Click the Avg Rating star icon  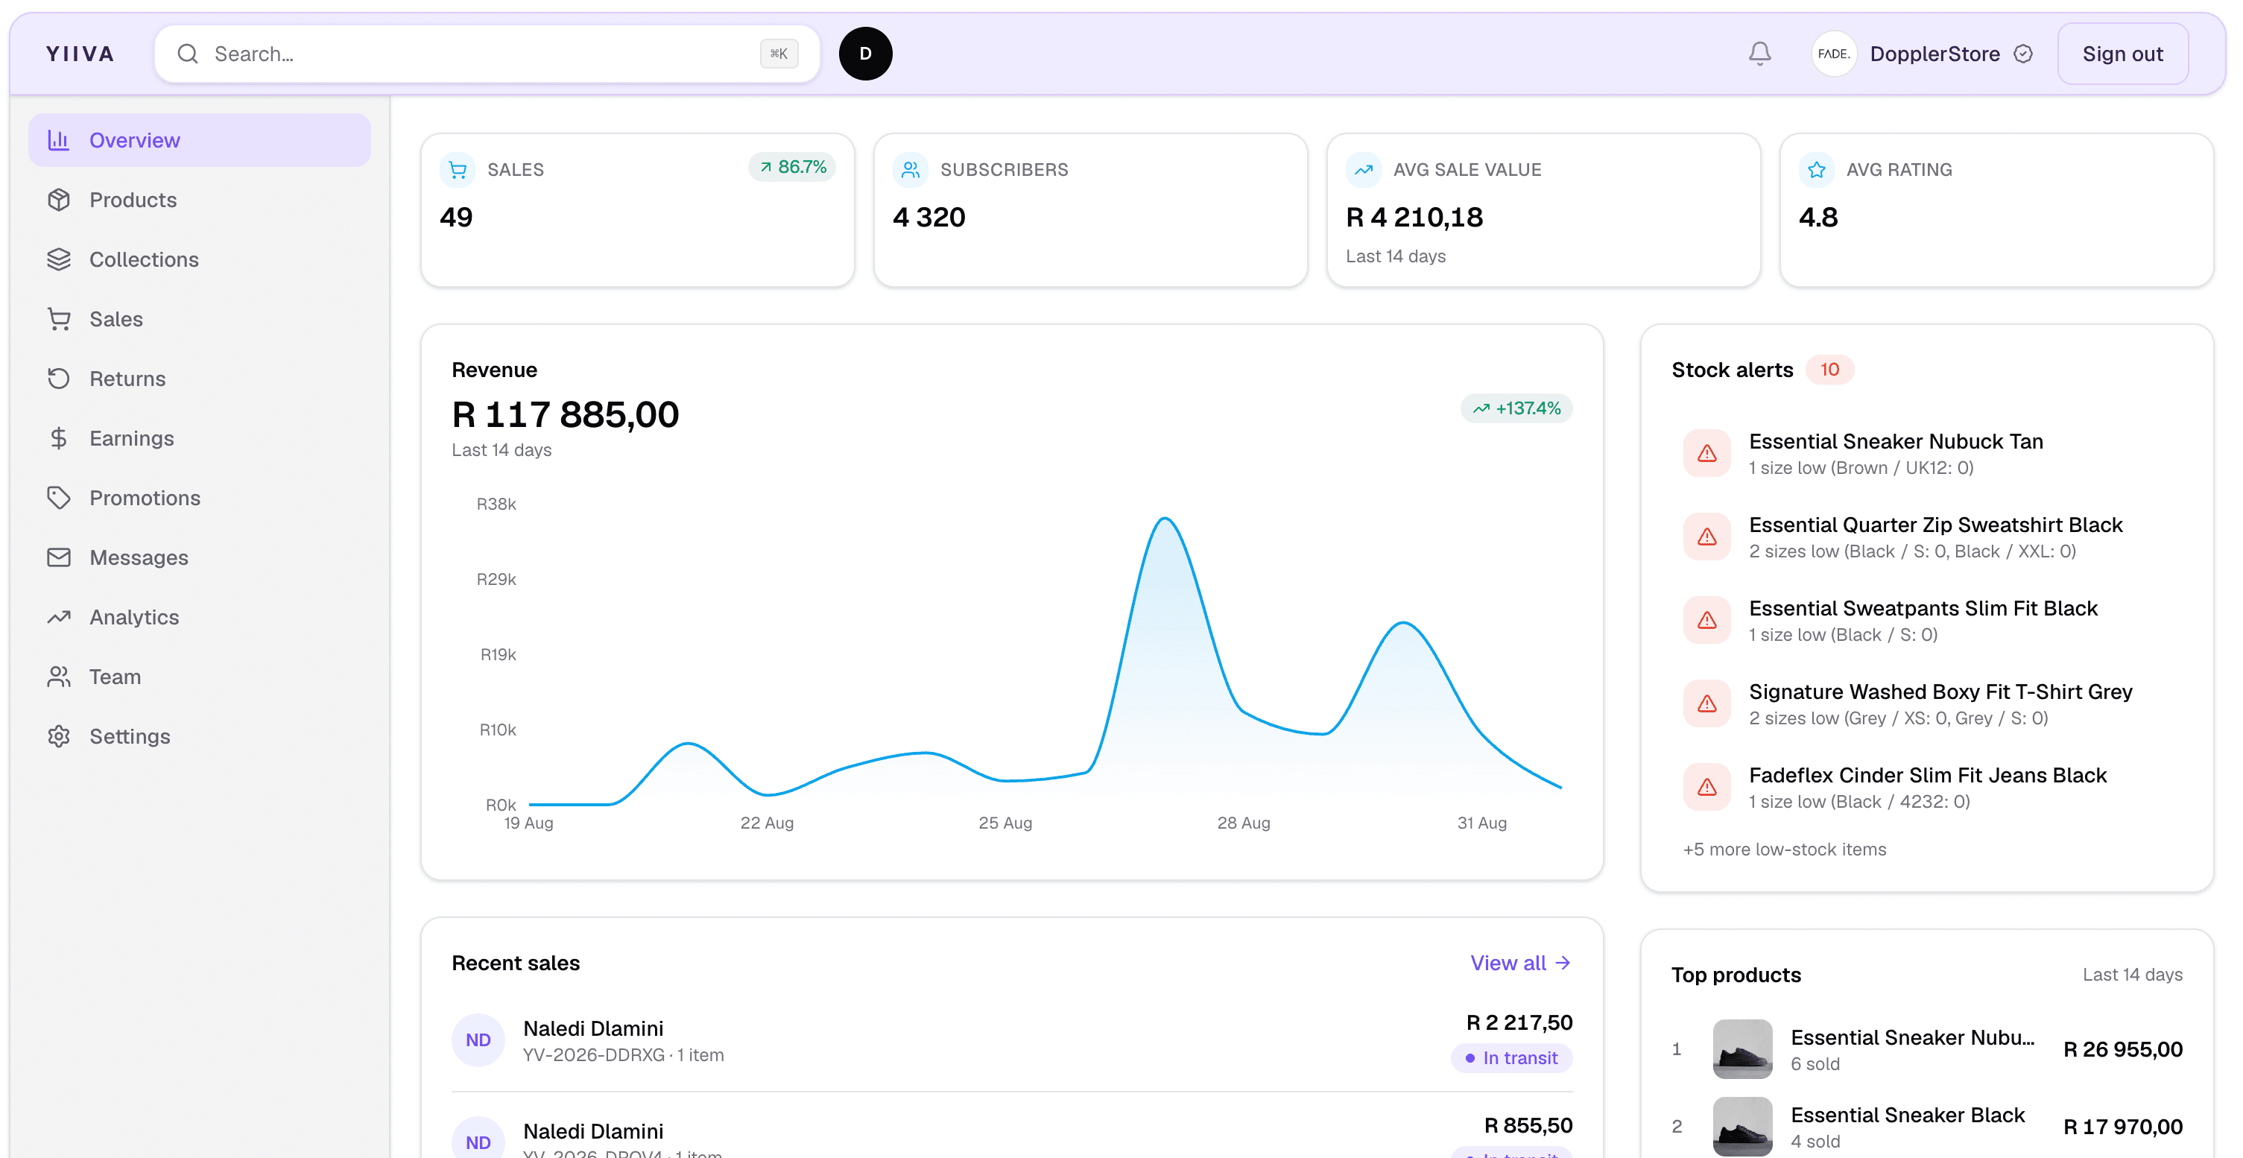pyautogui.click(x=1816, y=170)
